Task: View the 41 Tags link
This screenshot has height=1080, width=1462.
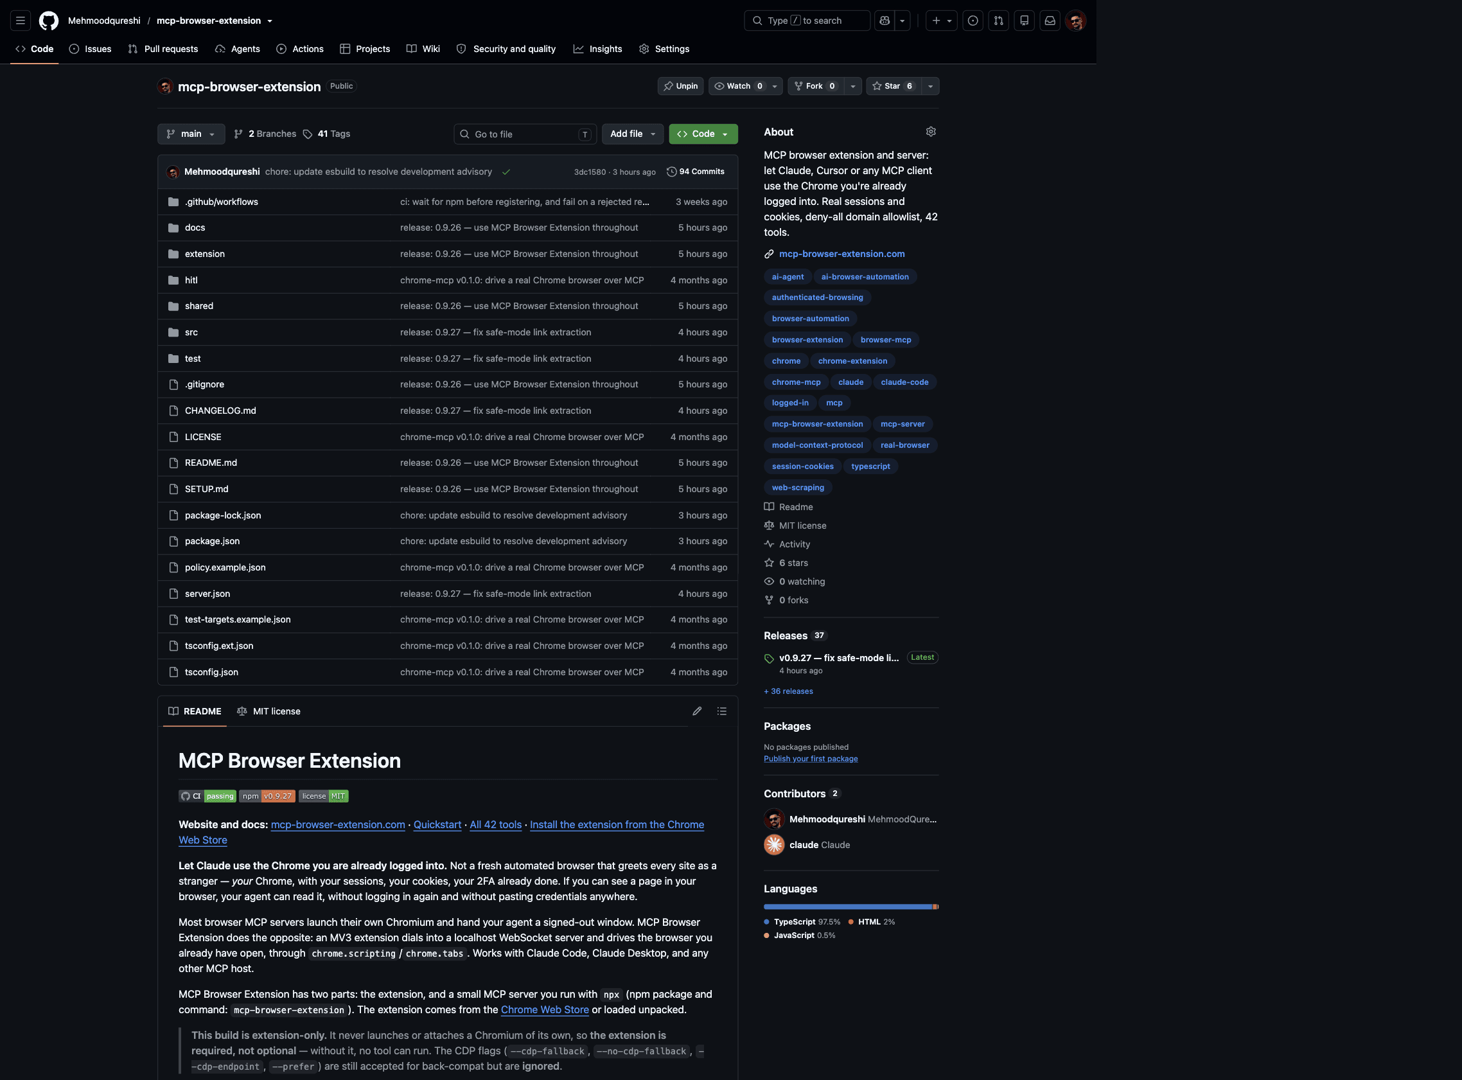Action: point(326,134)
